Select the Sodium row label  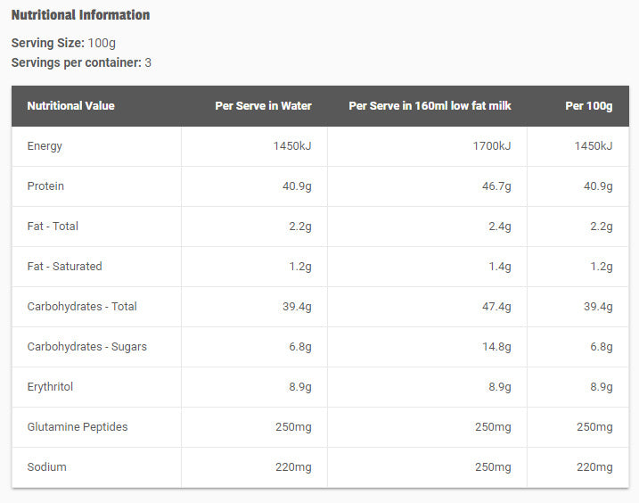[46, 467]
